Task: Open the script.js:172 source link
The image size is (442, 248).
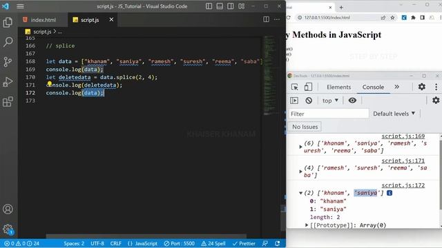Action: (403, 185)
